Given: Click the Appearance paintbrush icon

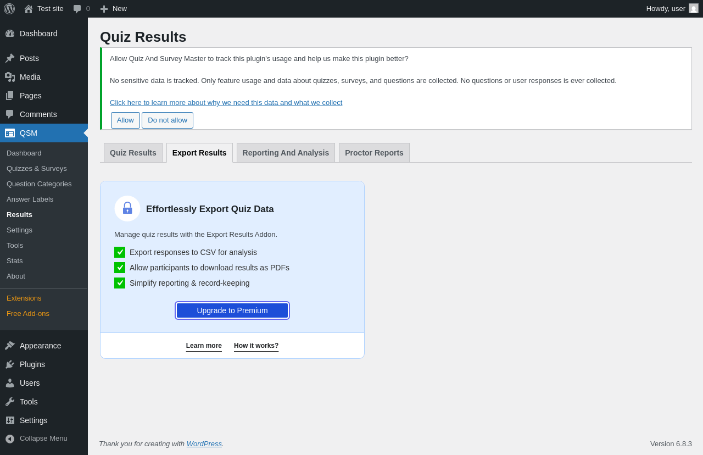Looking at the screenshot, I should point(10,346).
